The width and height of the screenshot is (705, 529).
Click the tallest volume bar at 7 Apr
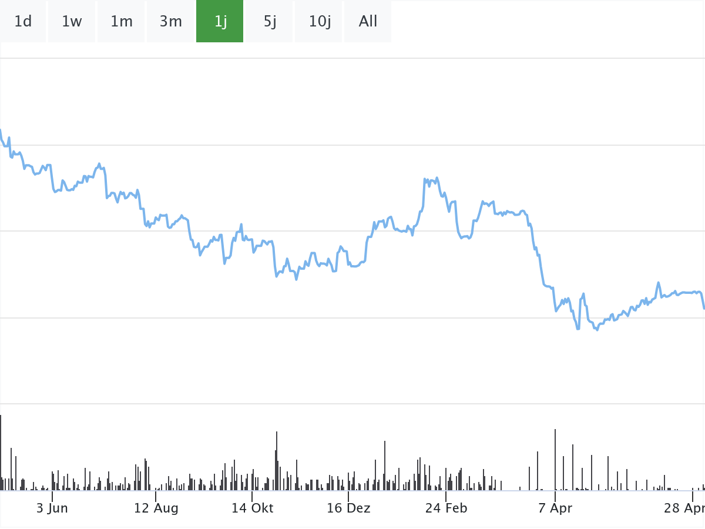click(x=555, y=460)
